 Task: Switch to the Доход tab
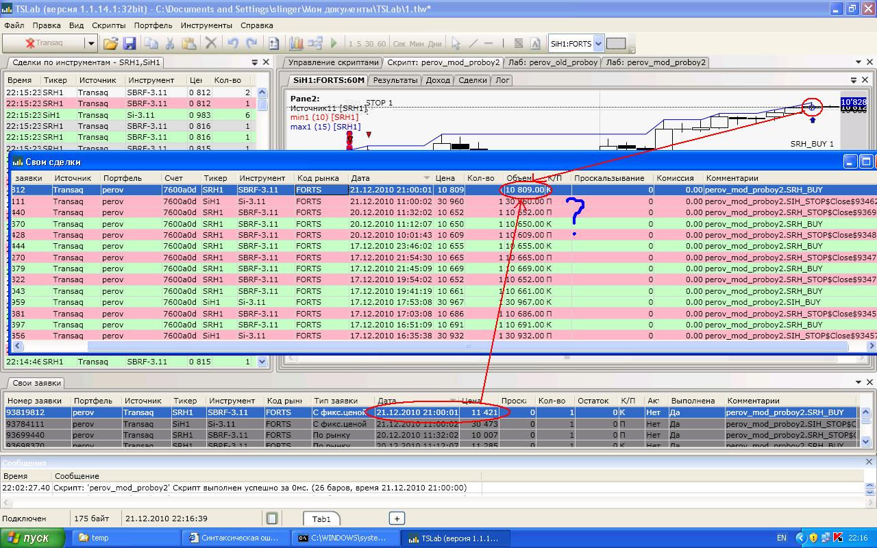(438, 80)
